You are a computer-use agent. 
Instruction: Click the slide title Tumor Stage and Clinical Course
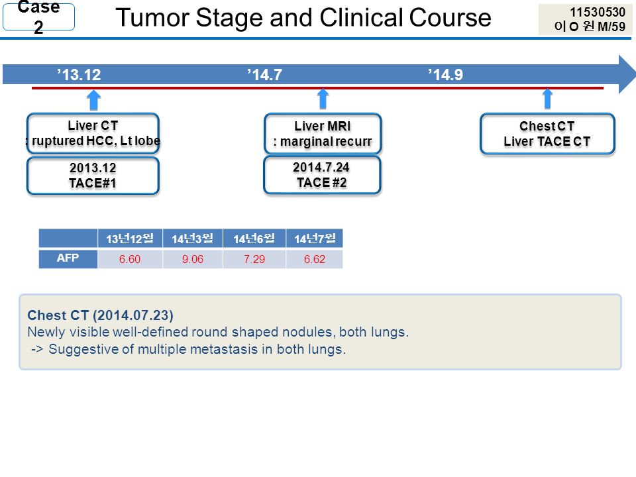tap(303, 17)
